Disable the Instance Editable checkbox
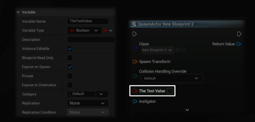Screen dimensions: 255x122 70,49
